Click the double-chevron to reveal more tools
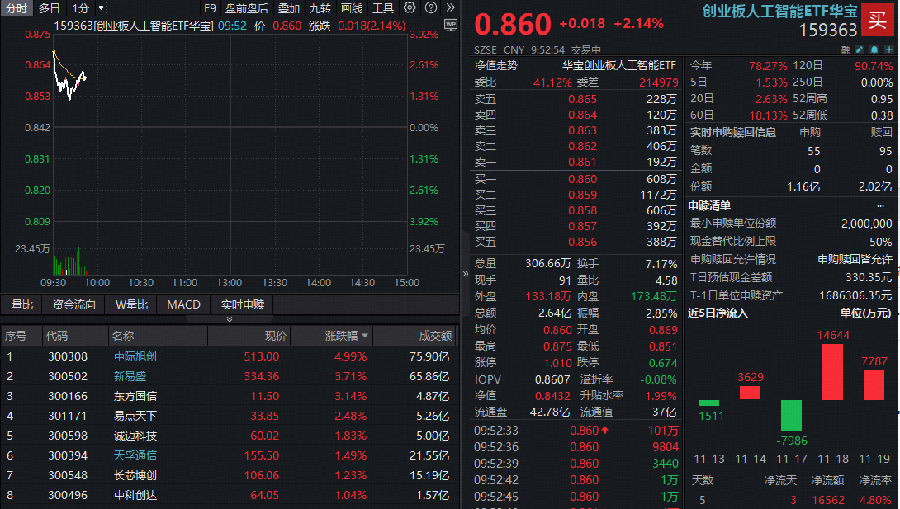This screenshot has width=900, height=509. (x=451, y=9)
